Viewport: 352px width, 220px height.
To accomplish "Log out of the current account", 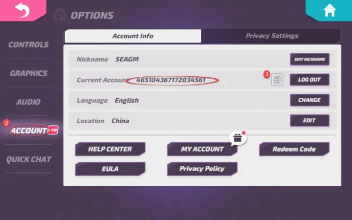I will (309, 80).
